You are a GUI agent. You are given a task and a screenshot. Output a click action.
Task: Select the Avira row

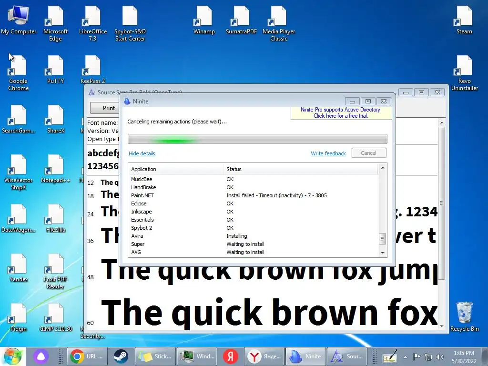254,236
